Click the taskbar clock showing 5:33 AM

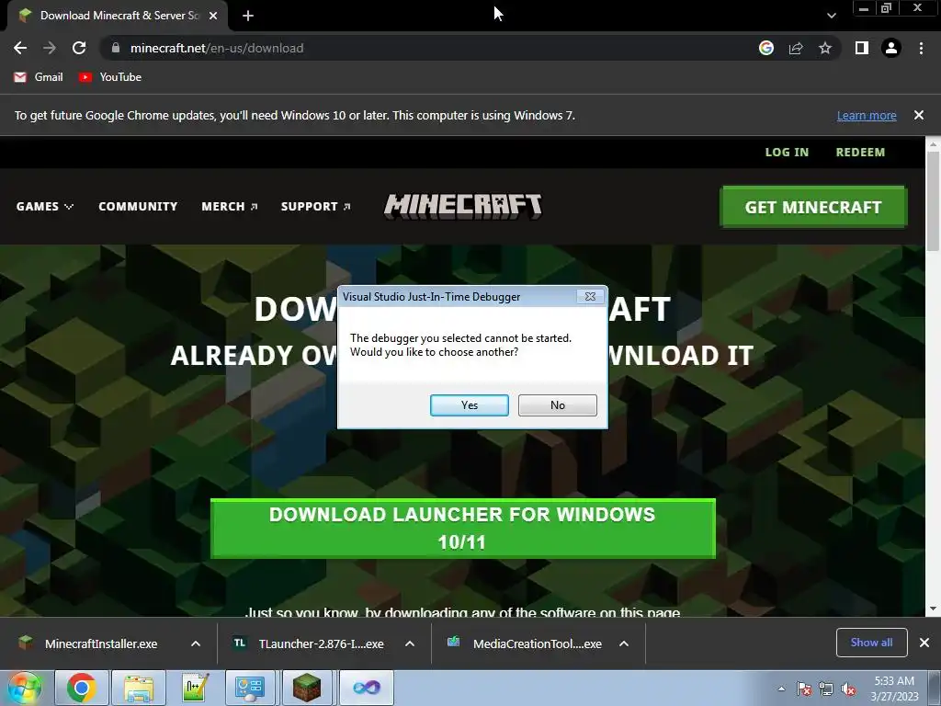pyautogui.click(x=894, y=689)
